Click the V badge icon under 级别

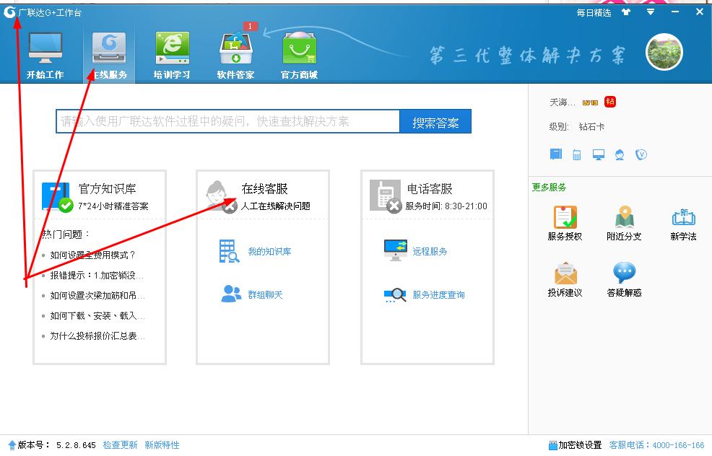[x=641, y=154]
